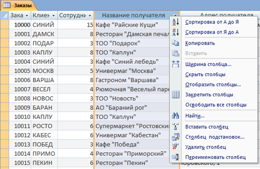Select Скрыть столбцы menu item
The width and height of the screenshot is (260, 169).
(x=205, y=74)
